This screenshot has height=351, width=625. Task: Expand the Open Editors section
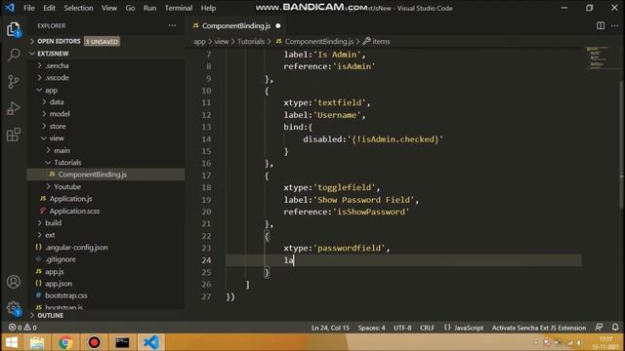pyautogui.click(x=59, y=41)
